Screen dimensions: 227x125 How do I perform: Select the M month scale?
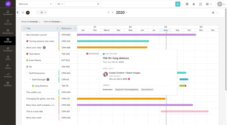pos(45,12)
